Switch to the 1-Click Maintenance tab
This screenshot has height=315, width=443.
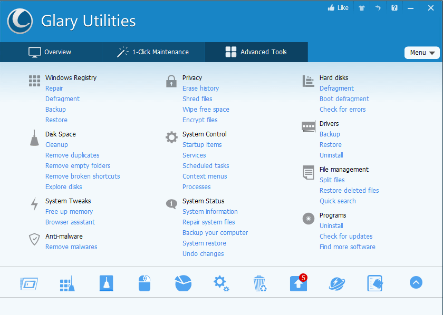(x=153, y=52)
